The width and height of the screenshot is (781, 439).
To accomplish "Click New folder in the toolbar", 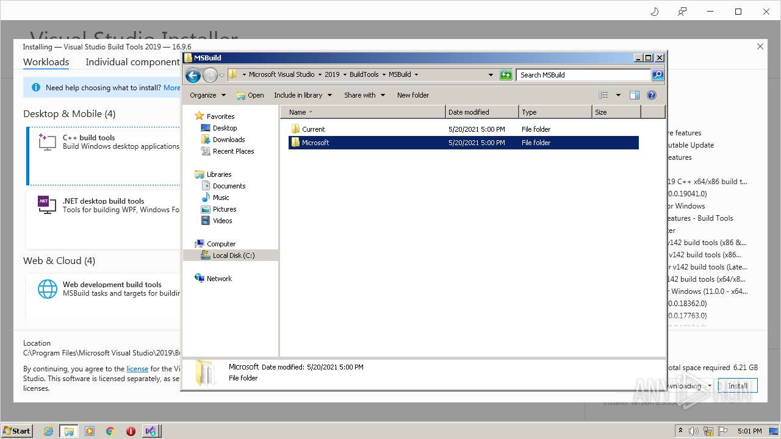I will 413,95.
